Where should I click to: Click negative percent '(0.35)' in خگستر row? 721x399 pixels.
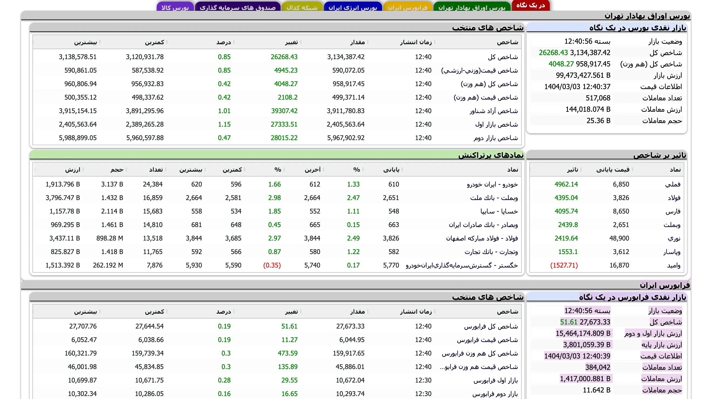click(272, 265)
